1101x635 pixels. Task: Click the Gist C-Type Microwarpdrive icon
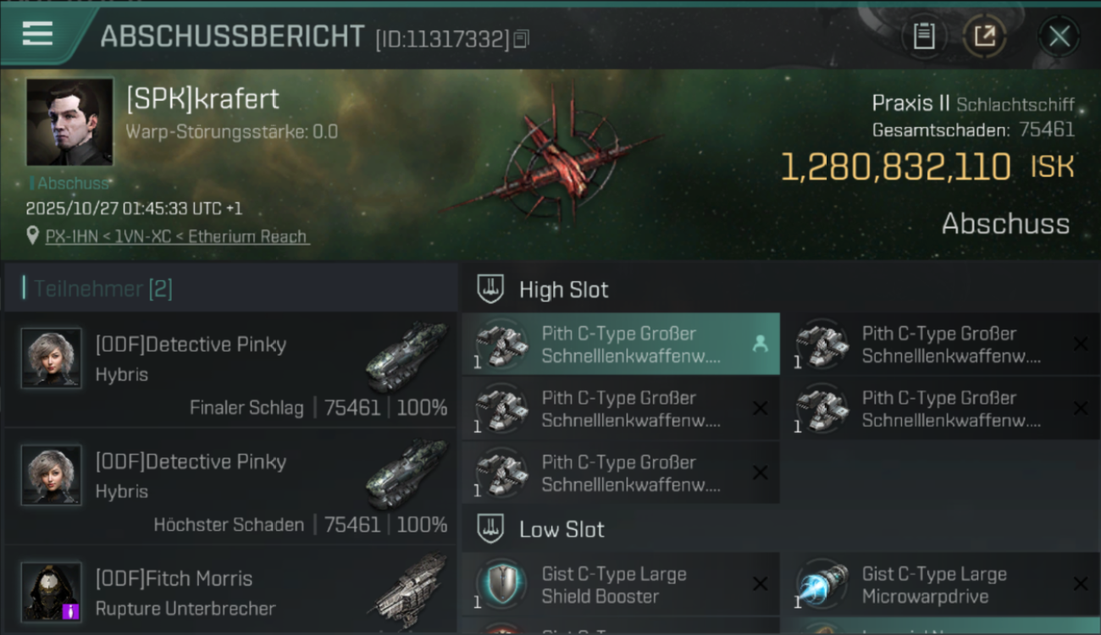click(x=822, y=584)
